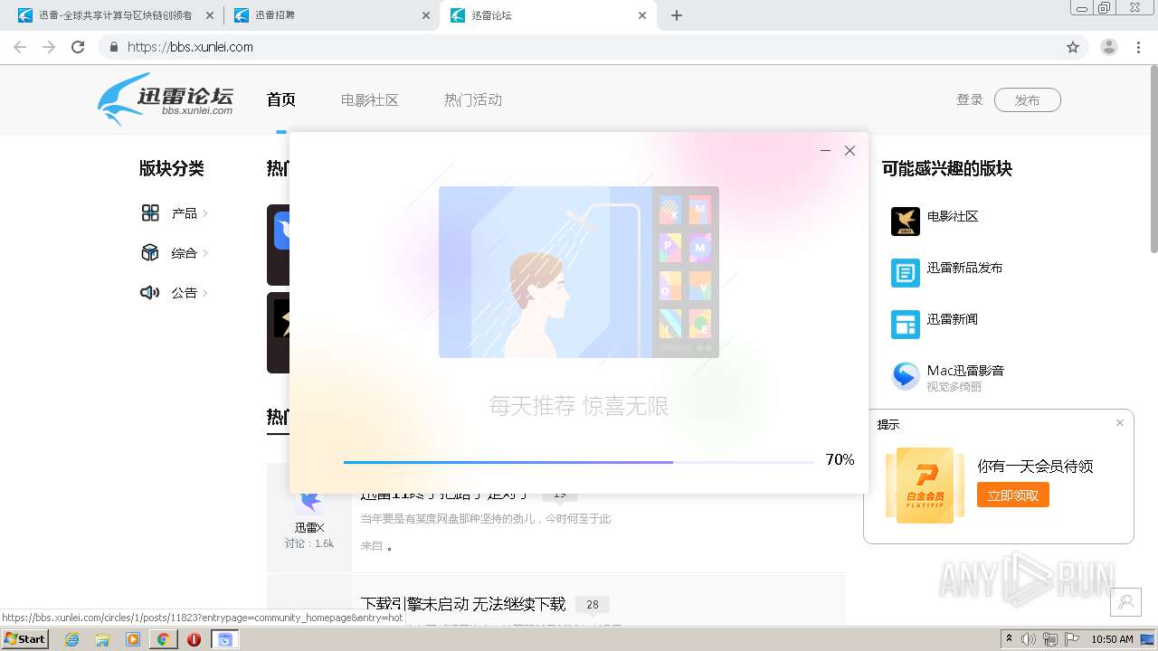Screen dimensions: 1158x651
Task: Open the media player taskbar icon
Action: 133,639
